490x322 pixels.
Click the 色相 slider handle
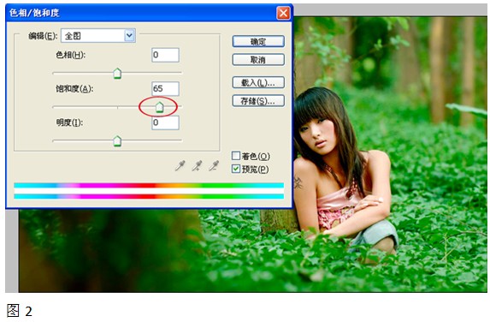pyautogui.click(x=117, y=74)
